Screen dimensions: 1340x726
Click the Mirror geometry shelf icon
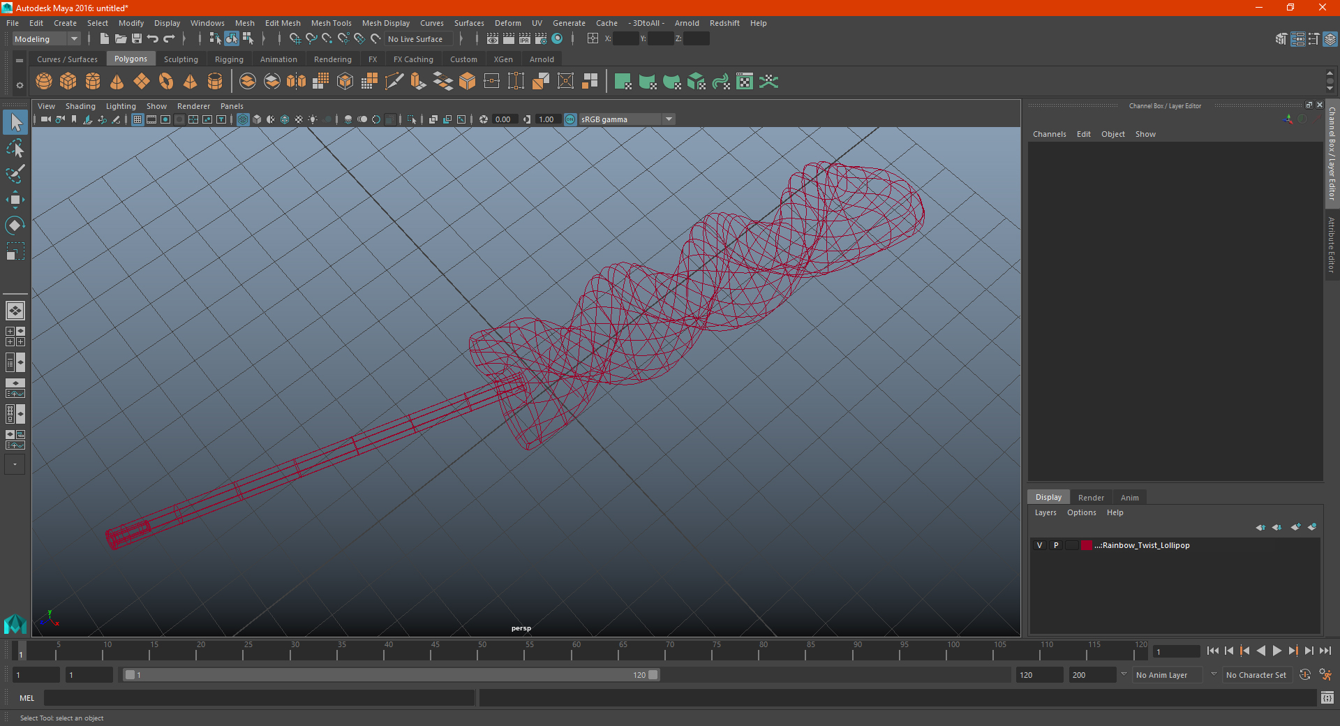pyautogui.click(x=297, y=82)
